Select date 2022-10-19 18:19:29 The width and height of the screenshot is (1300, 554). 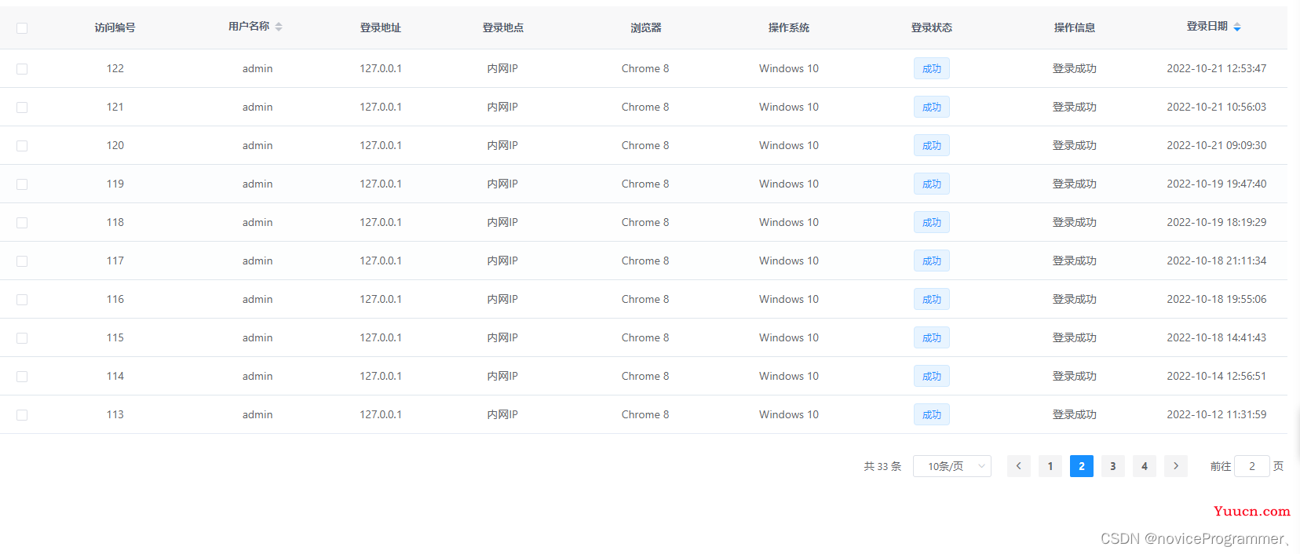click(1217, 222)
